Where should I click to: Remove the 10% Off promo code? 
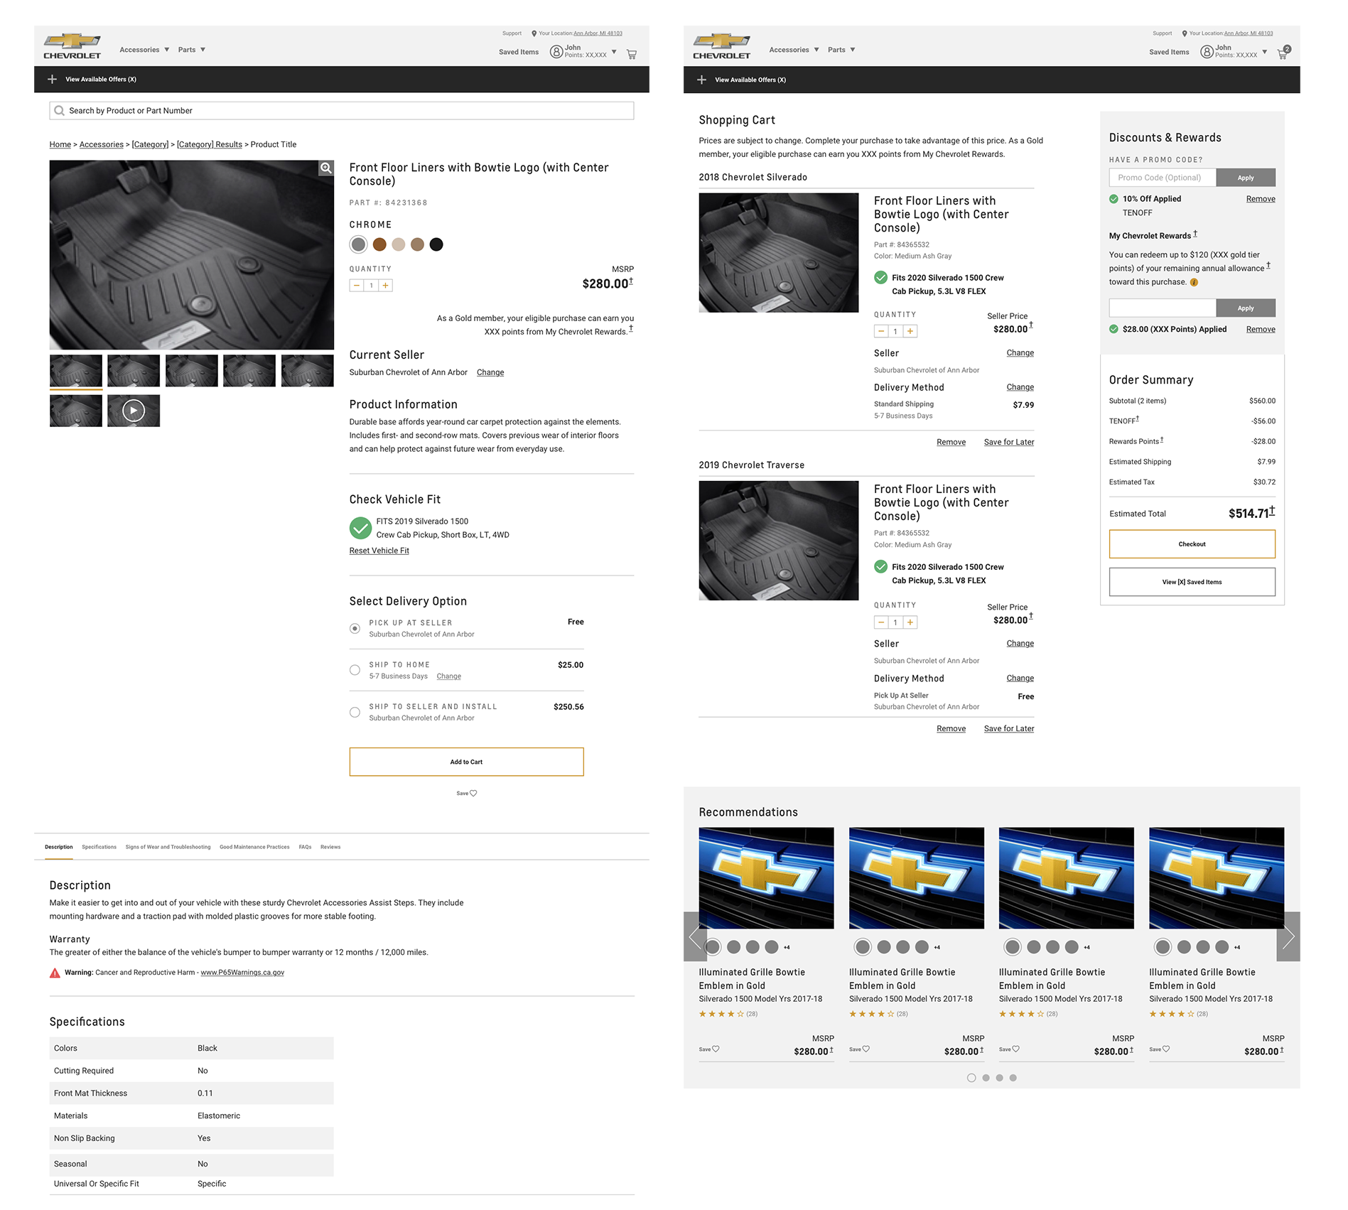(x=1261, y=199)
